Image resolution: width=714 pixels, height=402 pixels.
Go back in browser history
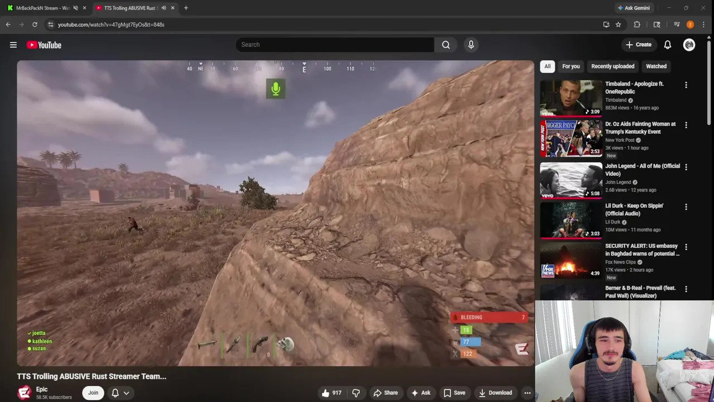(x=8, y=25)
